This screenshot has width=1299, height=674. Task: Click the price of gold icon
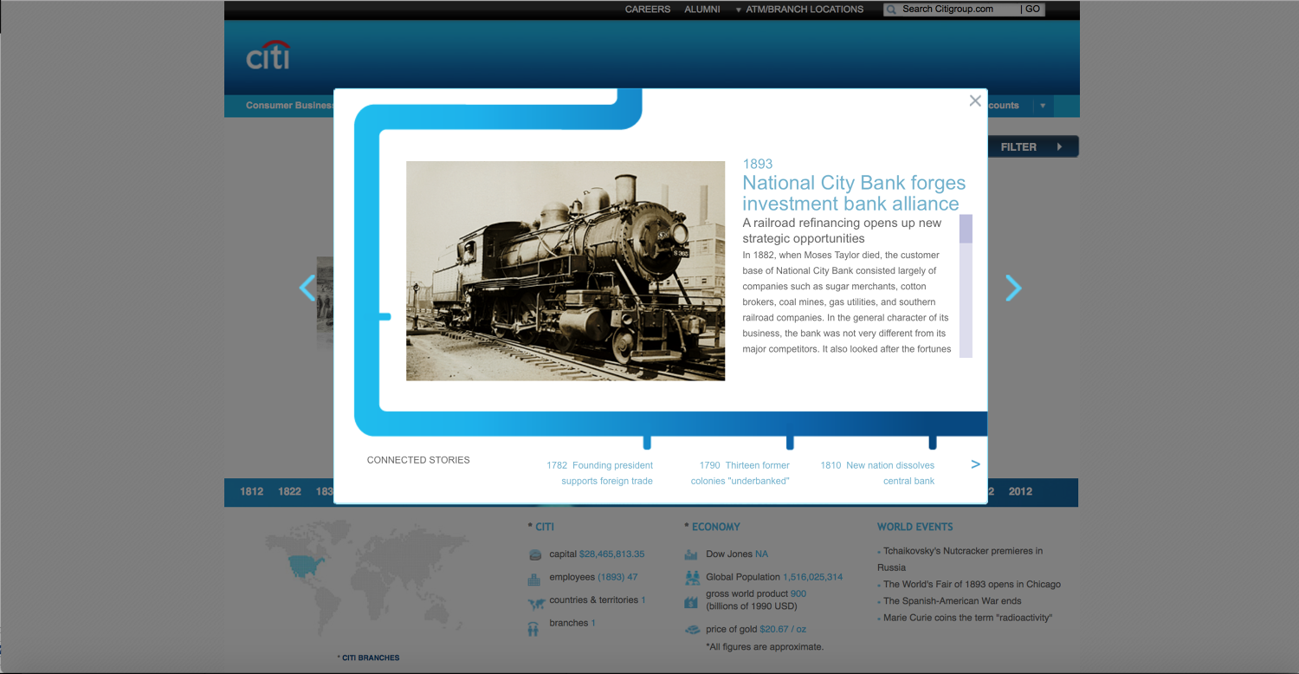(x=692, y=630)
